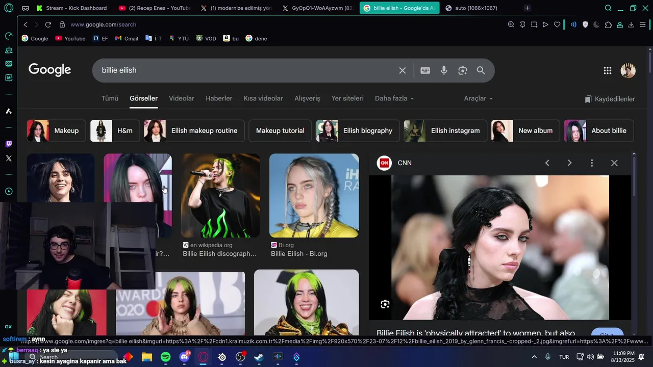Filter by Makeup tutorial chip
The width and height of the screenshot is (653, 367).
(280, 130)
